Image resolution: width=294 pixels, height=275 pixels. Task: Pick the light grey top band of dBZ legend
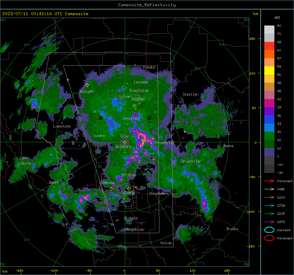click(x=269, y=30)
